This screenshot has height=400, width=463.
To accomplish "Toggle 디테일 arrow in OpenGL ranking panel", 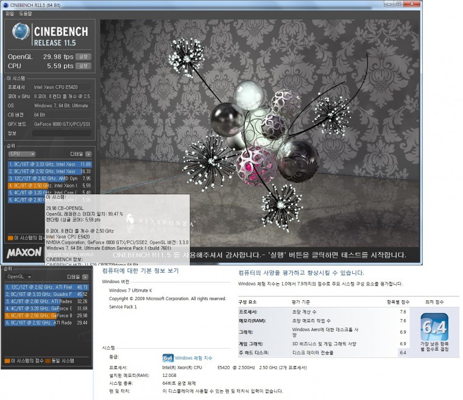I will pos(85,277).
